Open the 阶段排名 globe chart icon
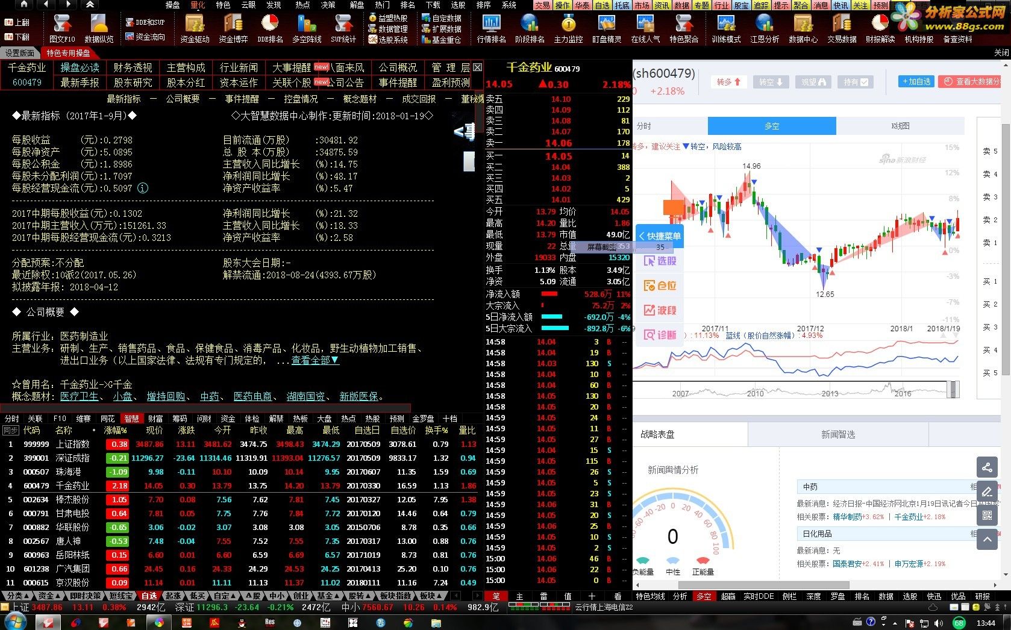This screenshot has height=630, width=1011. coord(530,28)
